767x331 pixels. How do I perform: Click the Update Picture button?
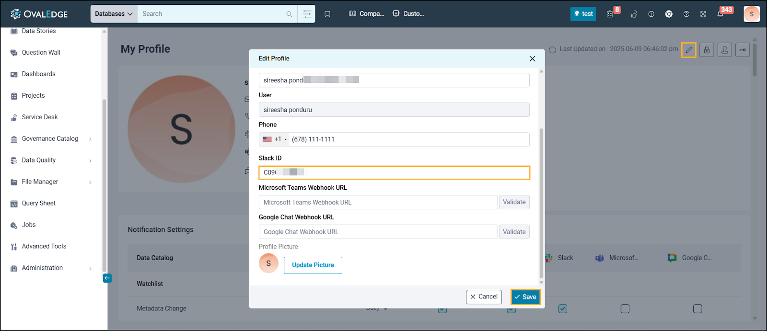pos(313,265)
